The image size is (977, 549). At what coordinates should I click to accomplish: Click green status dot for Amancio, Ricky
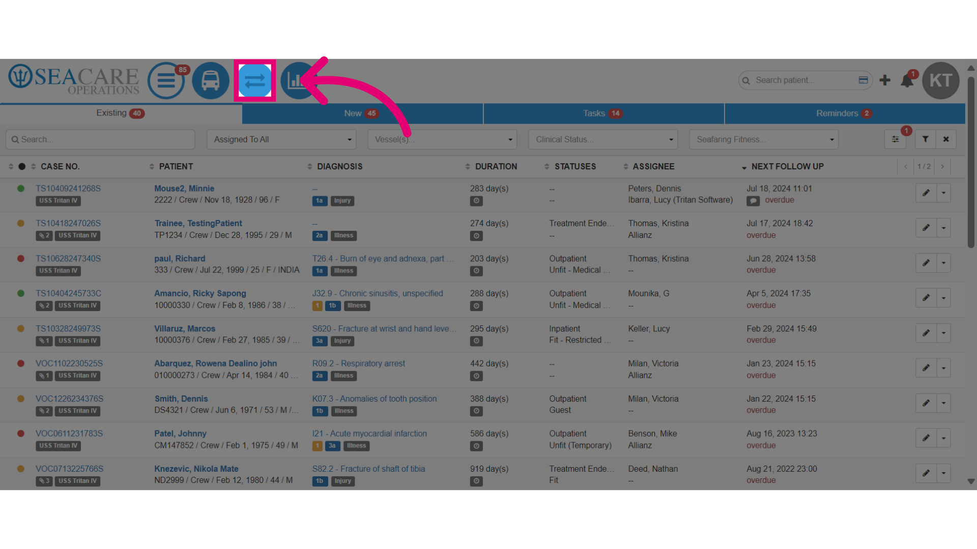(21, 293)
